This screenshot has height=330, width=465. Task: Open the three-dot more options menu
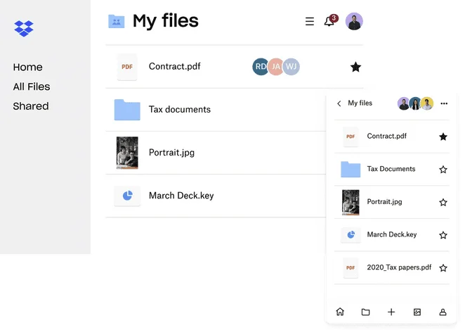[x=444, y=103]
